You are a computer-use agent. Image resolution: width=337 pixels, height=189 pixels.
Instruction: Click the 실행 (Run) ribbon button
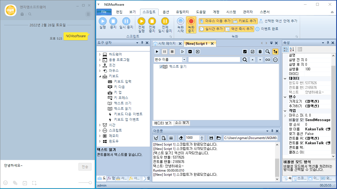coord(103,23)
